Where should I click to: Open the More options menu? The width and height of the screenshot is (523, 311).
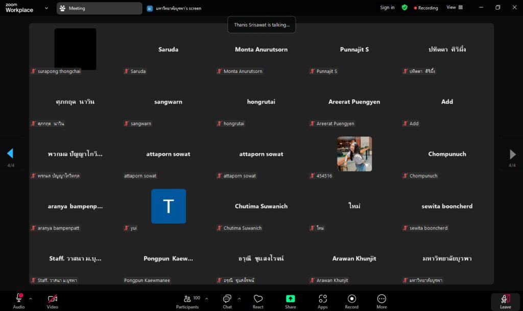(382, 301)
